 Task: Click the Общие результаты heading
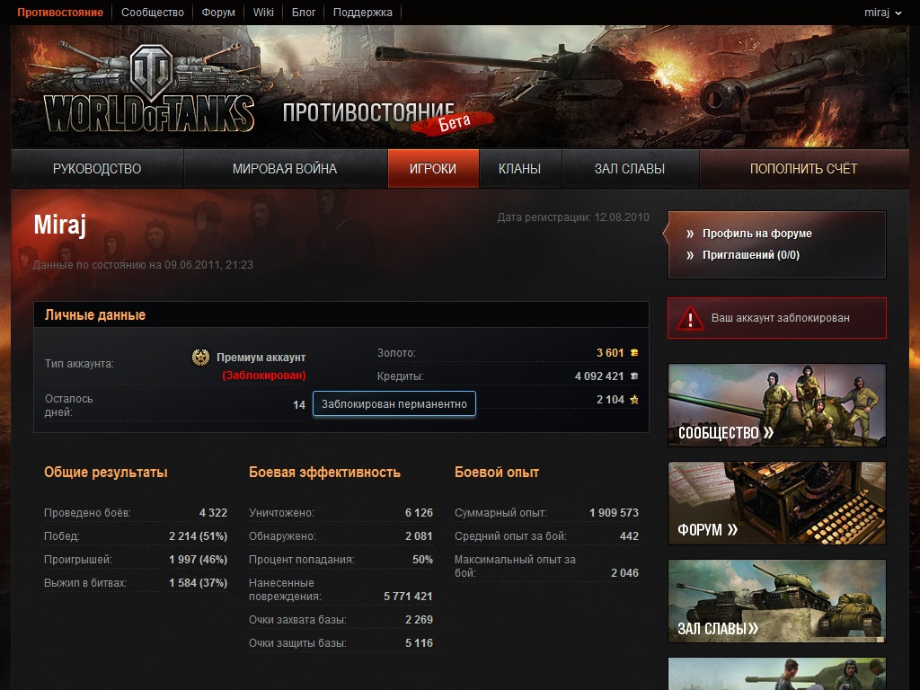click(x=106, y=473)
